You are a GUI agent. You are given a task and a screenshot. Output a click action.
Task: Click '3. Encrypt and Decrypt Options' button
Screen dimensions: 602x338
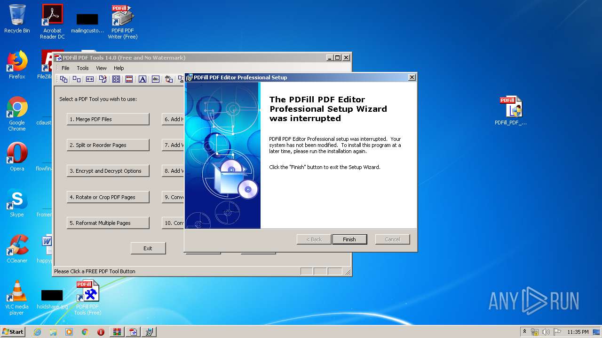tap(108, 171)
